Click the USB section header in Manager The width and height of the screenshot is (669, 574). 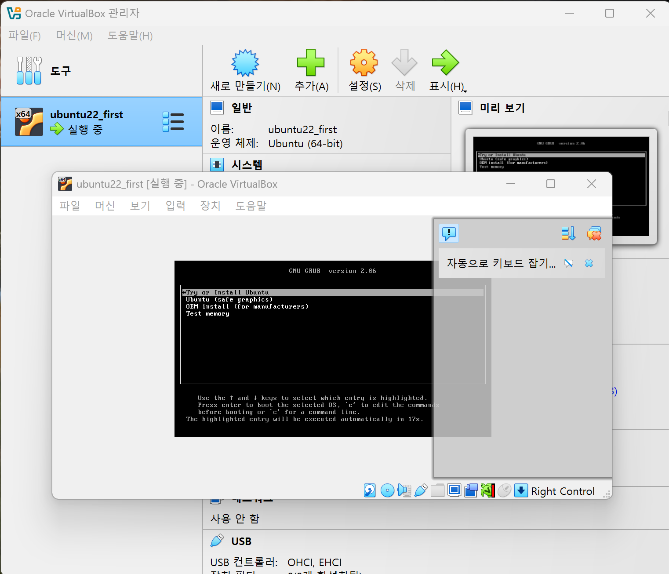(x=241, y=541)
